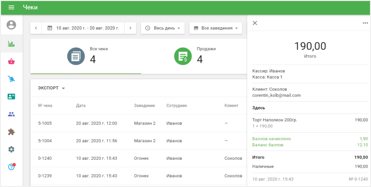Select the Все чеки tab
The width and height of the screenshot is (371, 187).
pyautogui.click(x=86, y=56)
